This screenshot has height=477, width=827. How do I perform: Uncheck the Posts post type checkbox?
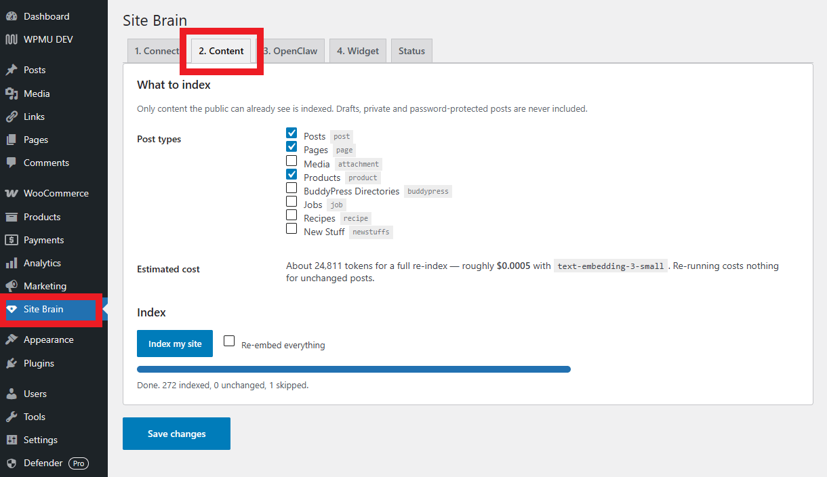point(291,133)
